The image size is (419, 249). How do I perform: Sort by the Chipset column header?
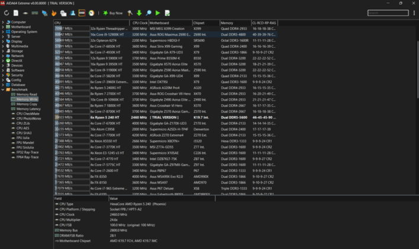click(206, 23)
